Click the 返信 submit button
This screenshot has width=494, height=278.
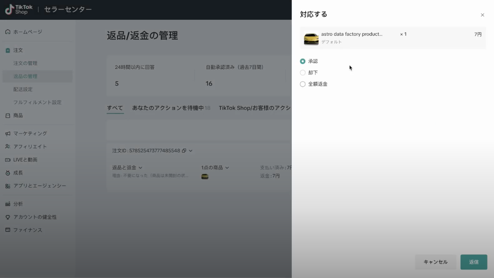pos(474,262)
